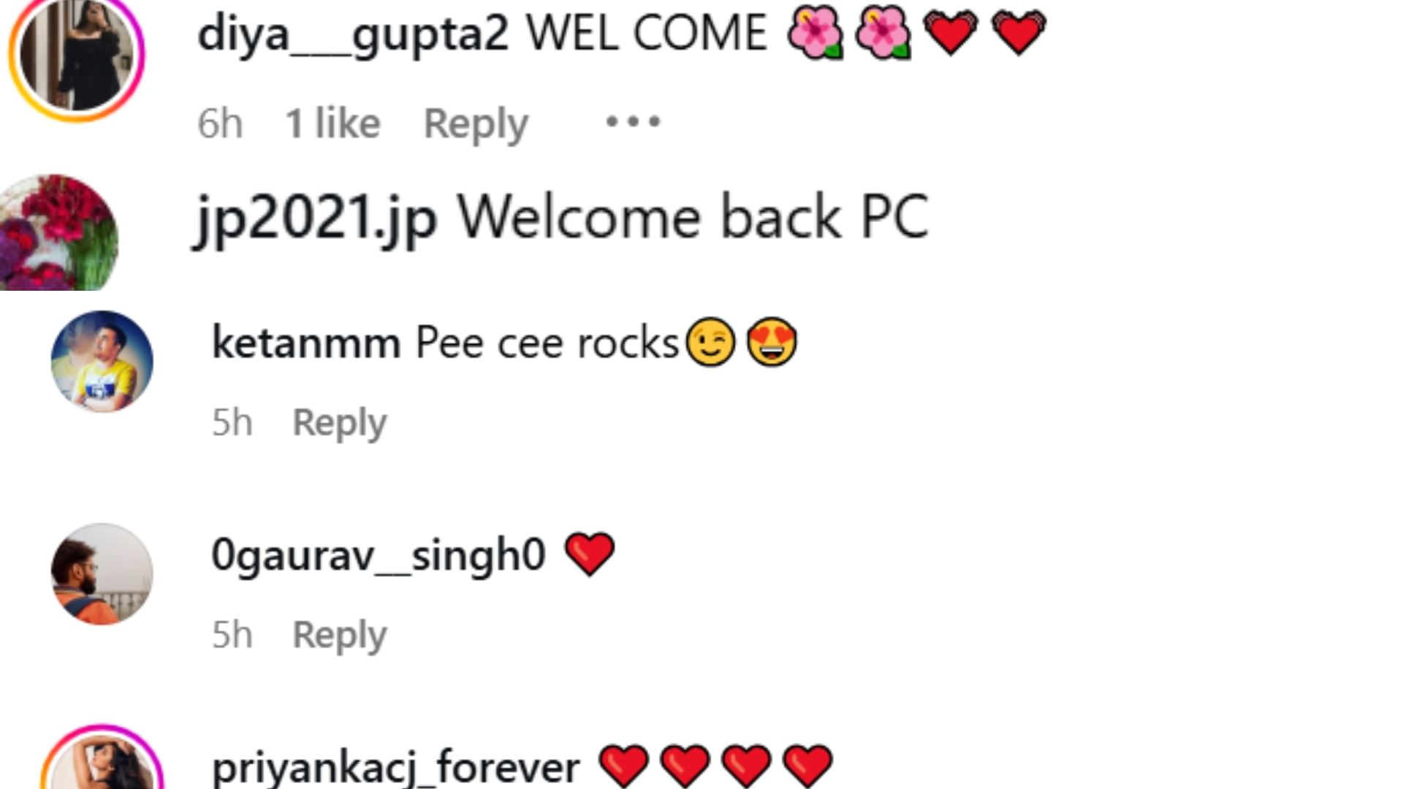This screenshot has width=1403, height=789.
Task: Open jp2021.jp username link
Action: [x=316, y=218]
